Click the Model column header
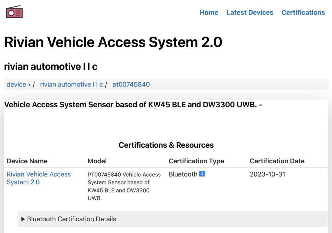332x233 pixels. coord(97,161)
